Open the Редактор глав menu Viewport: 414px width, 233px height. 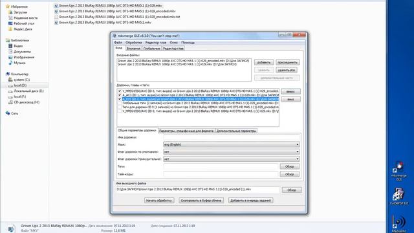(156, 43)
